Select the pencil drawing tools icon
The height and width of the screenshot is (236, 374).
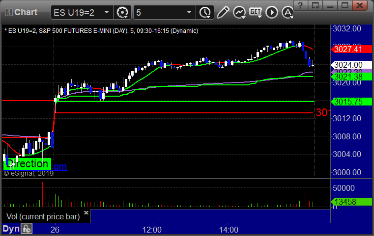tap(223, 12)
